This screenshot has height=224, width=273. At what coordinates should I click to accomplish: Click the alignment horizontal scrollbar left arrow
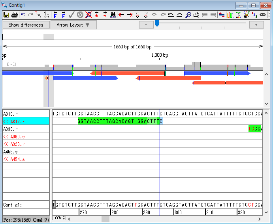coord(69,219)
